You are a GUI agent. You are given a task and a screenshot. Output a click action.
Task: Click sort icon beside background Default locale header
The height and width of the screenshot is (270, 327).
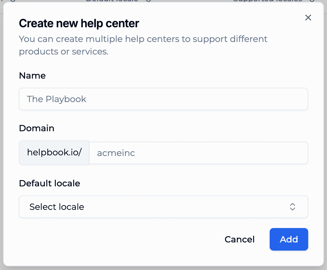(148, 1)
